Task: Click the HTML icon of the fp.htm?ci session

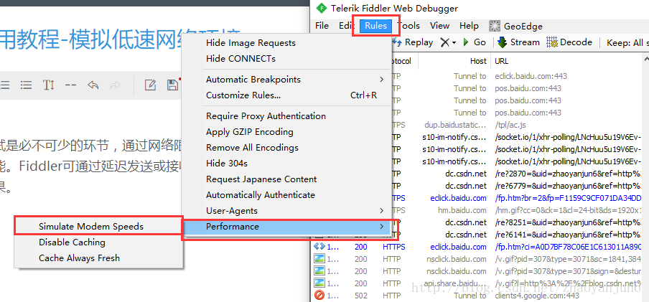Action: (319, 247)
